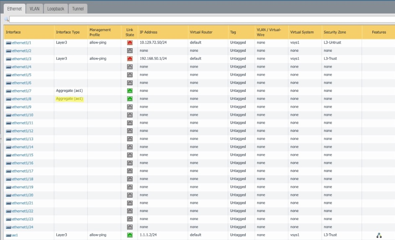This screenshot has width=395, height=240.
Task: Sort by the Interface Type column header
Action: click(x=68, y=32)
